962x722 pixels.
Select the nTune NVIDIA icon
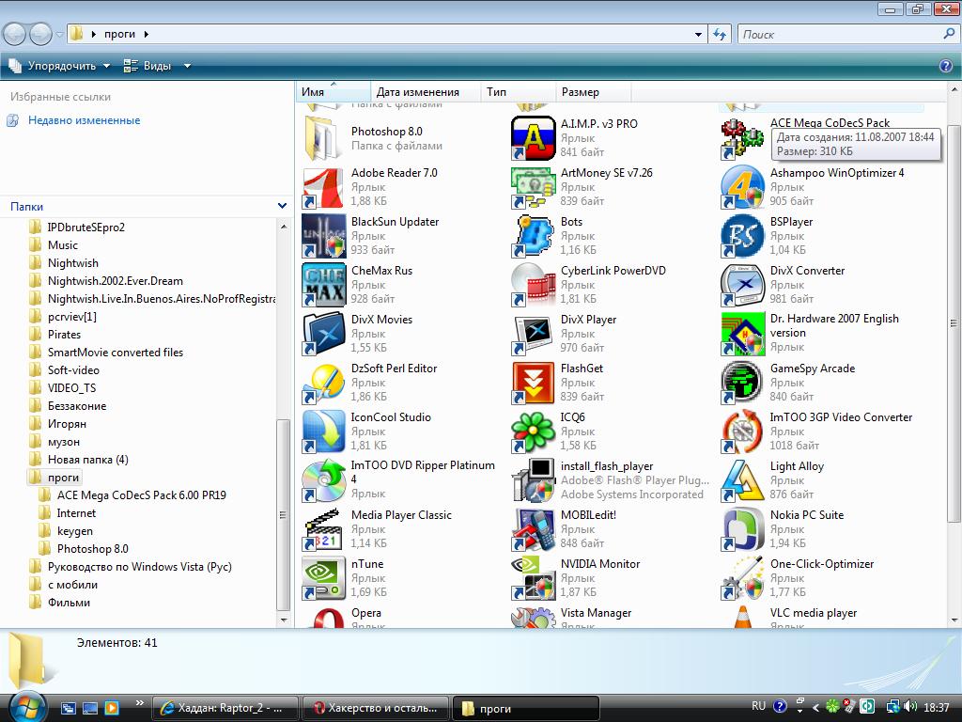click(323, 578)
